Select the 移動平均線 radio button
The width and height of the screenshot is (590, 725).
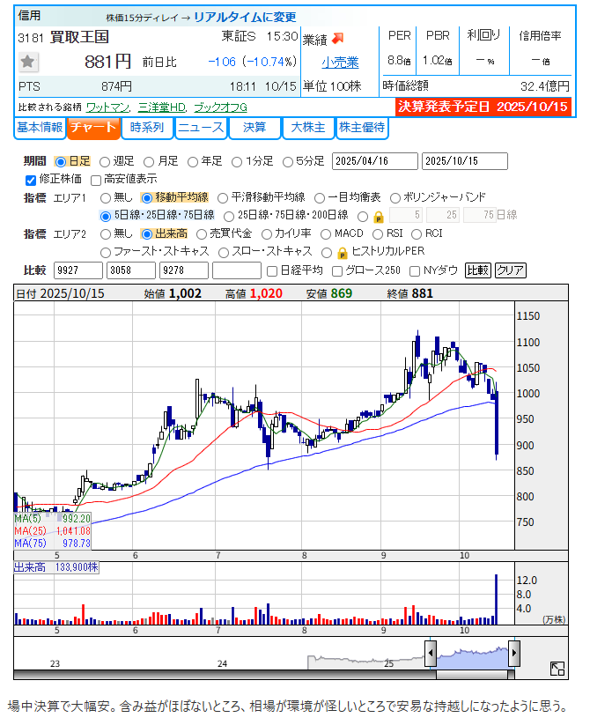(x=147, y=198)
